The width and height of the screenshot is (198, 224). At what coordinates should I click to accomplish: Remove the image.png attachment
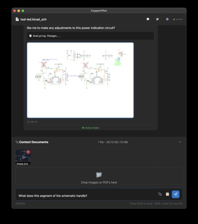pyautogui.click(x=28, y=152)
